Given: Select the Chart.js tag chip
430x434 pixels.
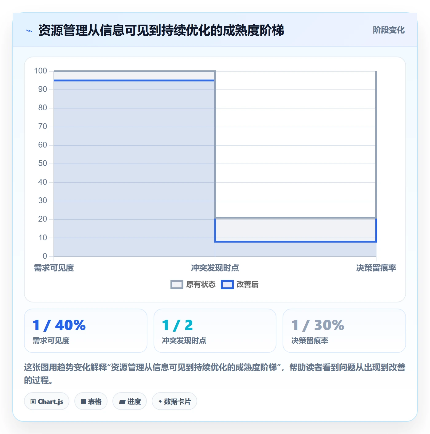Looking at the screenshot, I should point(47,401).
